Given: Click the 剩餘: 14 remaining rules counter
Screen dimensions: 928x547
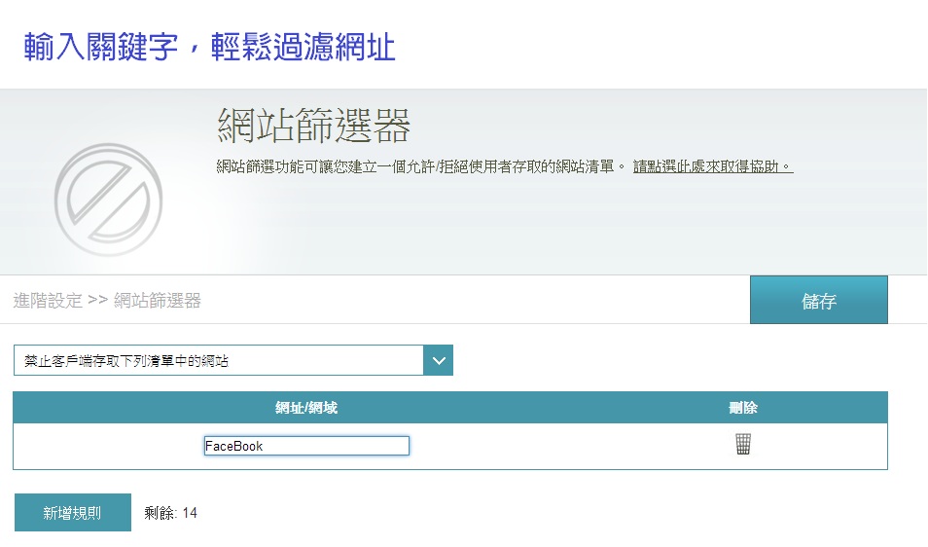Looking at the screenshot, I should pyautogui.click(x=170, y=512).
